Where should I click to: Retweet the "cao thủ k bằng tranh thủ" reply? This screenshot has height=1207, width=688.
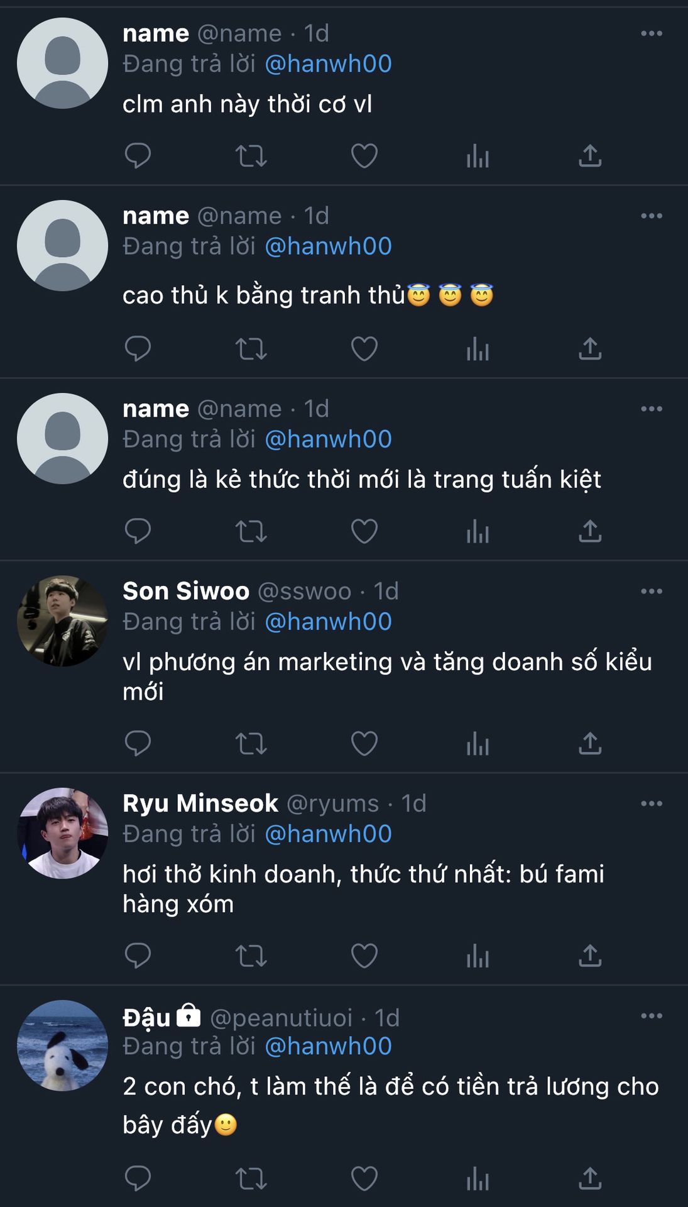(251, 348)
